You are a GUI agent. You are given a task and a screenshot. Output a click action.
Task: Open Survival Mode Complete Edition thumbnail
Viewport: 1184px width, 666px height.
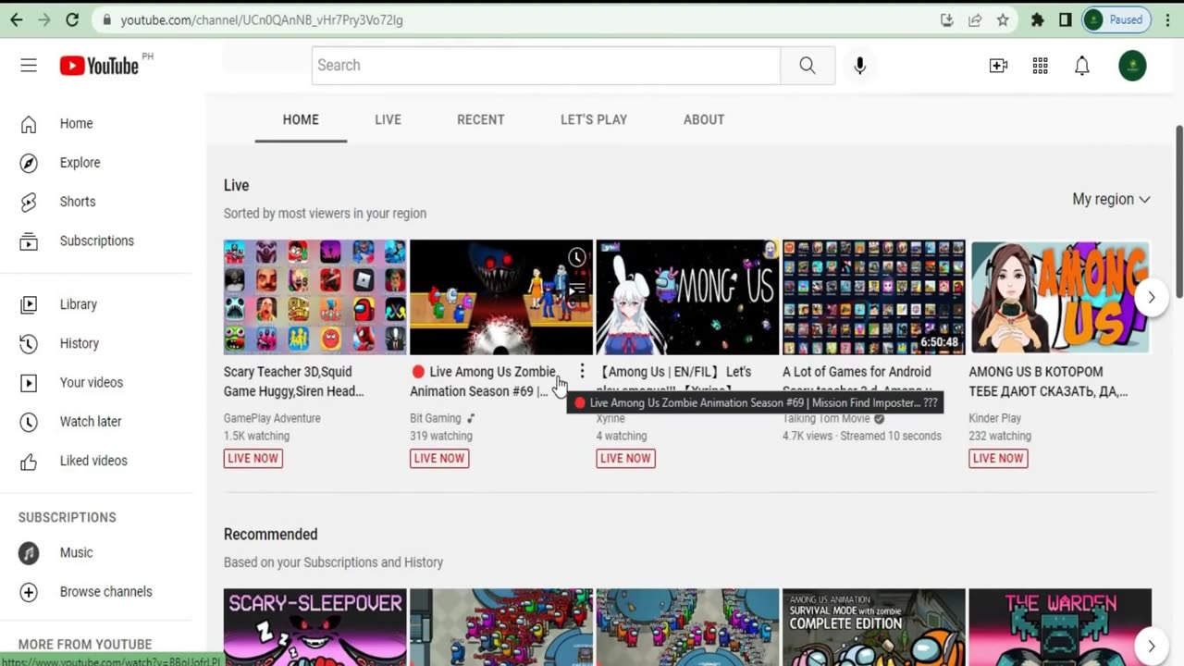874,627
